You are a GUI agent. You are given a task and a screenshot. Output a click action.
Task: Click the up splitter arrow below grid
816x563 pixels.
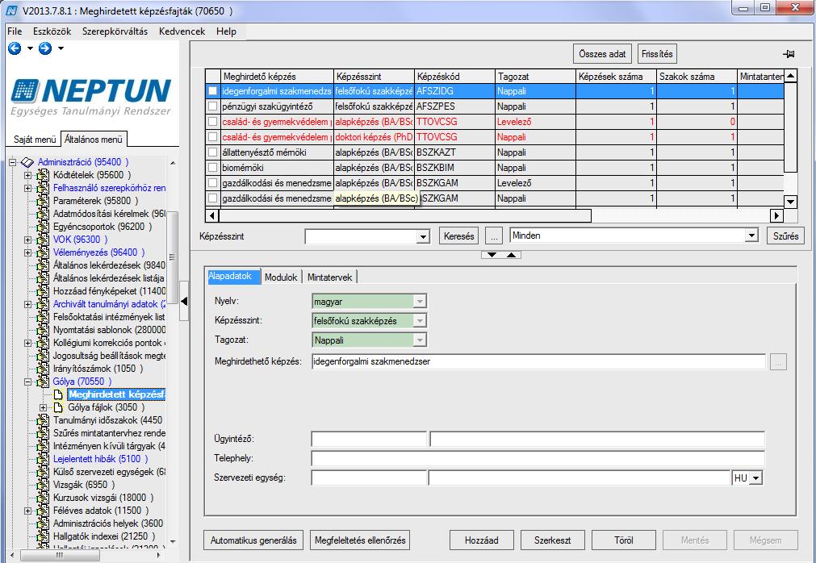click(512, 255)
